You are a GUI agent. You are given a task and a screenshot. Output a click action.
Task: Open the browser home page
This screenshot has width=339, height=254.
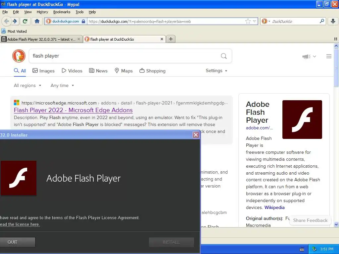coord(37,21)
